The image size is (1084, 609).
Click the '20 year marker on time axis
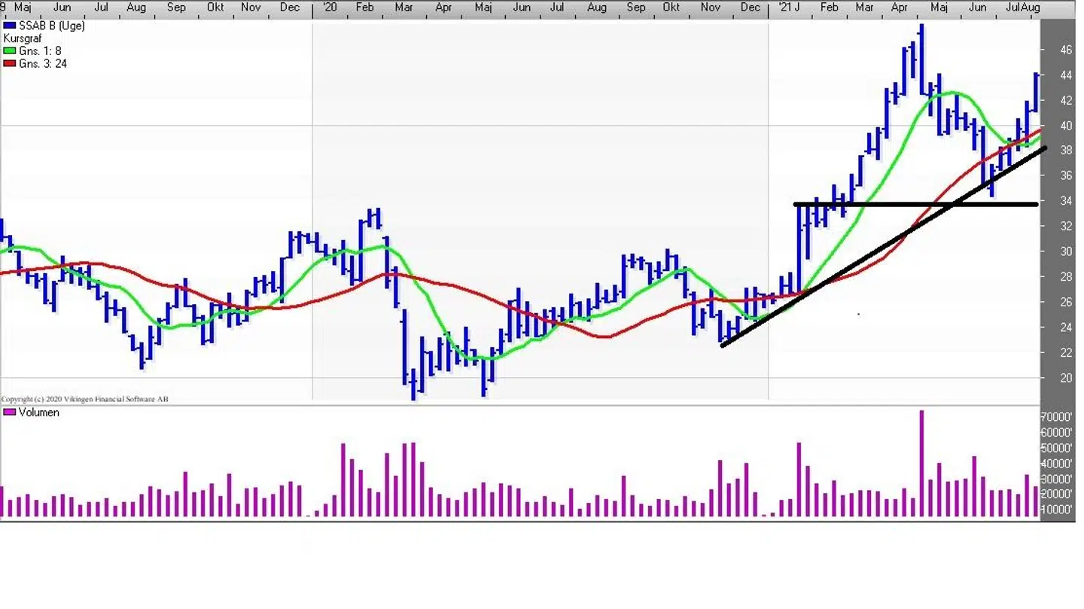tap(329, 8)
